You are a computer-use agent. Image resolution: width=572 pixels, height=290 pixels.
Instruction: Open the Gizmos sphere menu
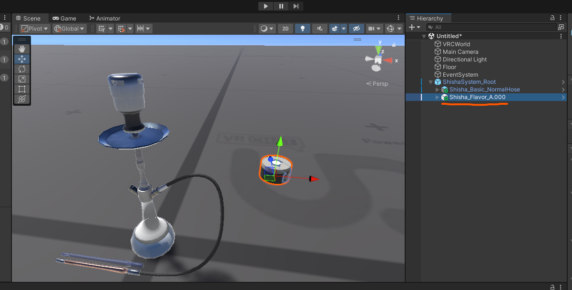pyautogui.click(x=390, y=29)
